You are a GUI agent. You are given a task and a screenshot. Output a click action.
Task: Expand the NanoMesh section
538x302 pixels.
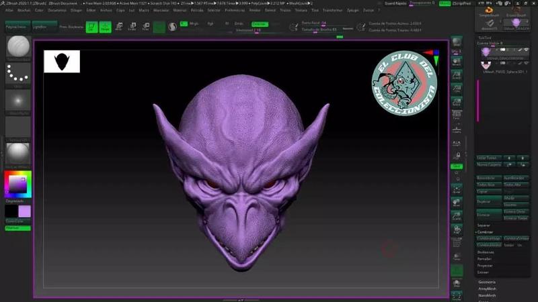point(487,295)
